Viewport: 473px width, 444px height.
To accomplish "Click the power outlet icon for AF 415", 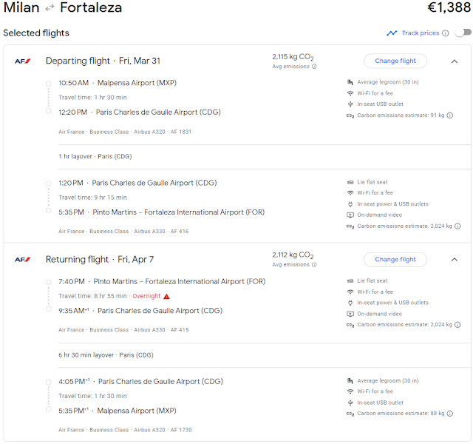I will [x=350, y=303].
